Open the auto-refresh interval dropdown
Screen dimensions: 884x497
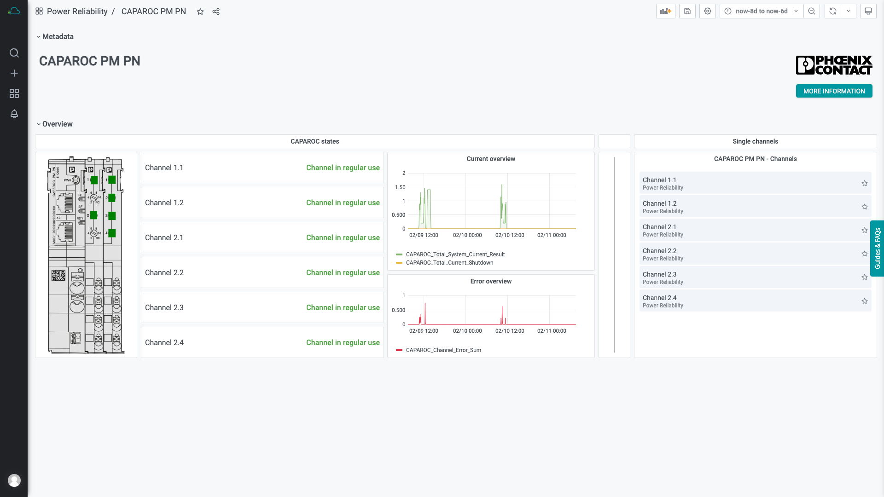849,11
